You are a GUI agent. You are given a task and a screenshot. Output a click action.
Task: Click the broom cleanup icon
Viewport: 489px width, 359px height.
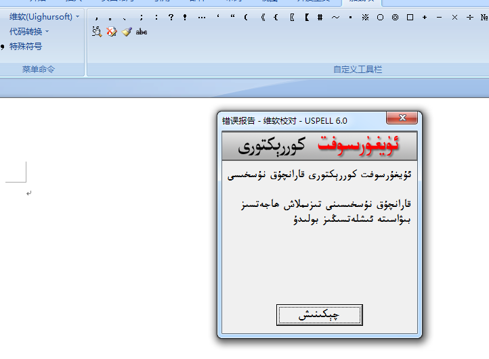[x=127, y=31]
